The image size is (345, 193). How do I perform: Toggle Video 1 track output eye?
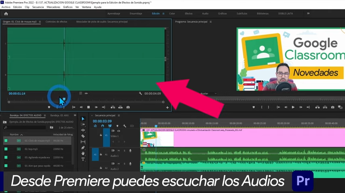point(119,131)
